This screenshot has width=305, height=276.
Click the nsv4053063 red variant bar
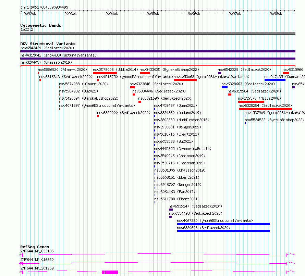pos(185,80)
